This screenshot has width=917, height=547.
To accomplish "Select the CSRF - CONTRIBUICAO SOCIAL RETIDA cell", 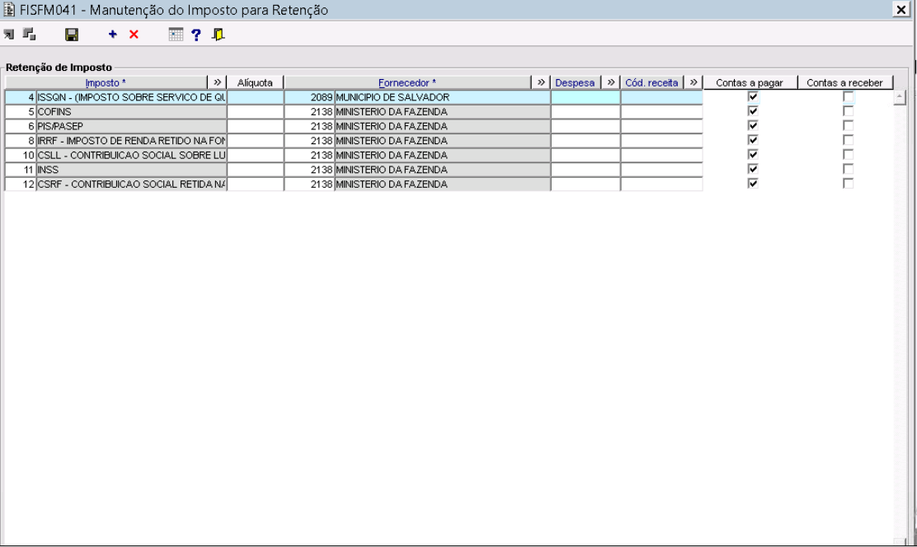I will click(x=132, y=184).
